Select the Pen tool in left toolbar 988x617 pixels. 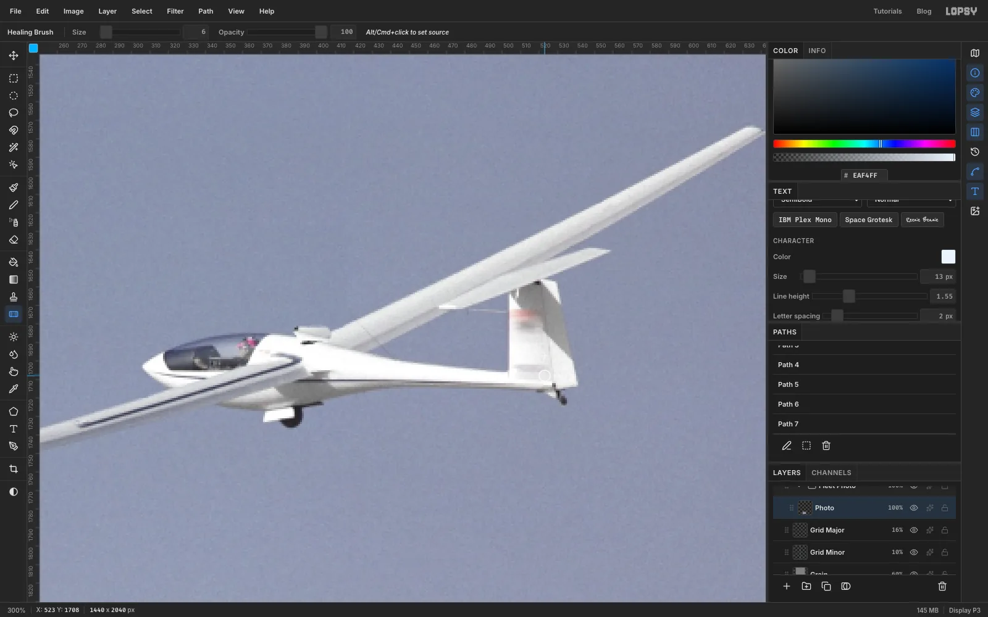(x=14, y=446)
